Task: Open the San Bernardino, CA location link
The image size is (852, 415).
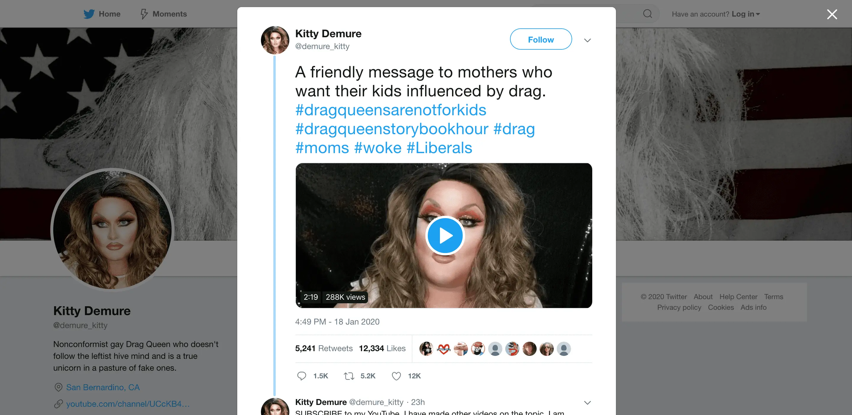Action: point(103,387)
